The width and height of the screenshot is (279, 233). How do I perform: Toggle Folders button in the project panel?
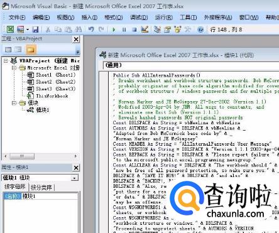coord(31,50)
